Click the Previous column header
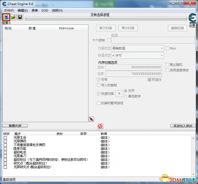Viewport: 198px width, 184px height. coord(73,28)
